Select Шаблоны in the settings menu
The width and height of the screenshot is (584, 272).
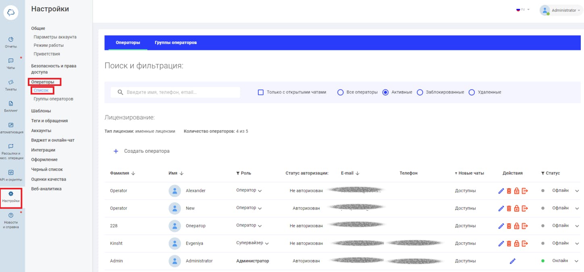tap(41, 111)
